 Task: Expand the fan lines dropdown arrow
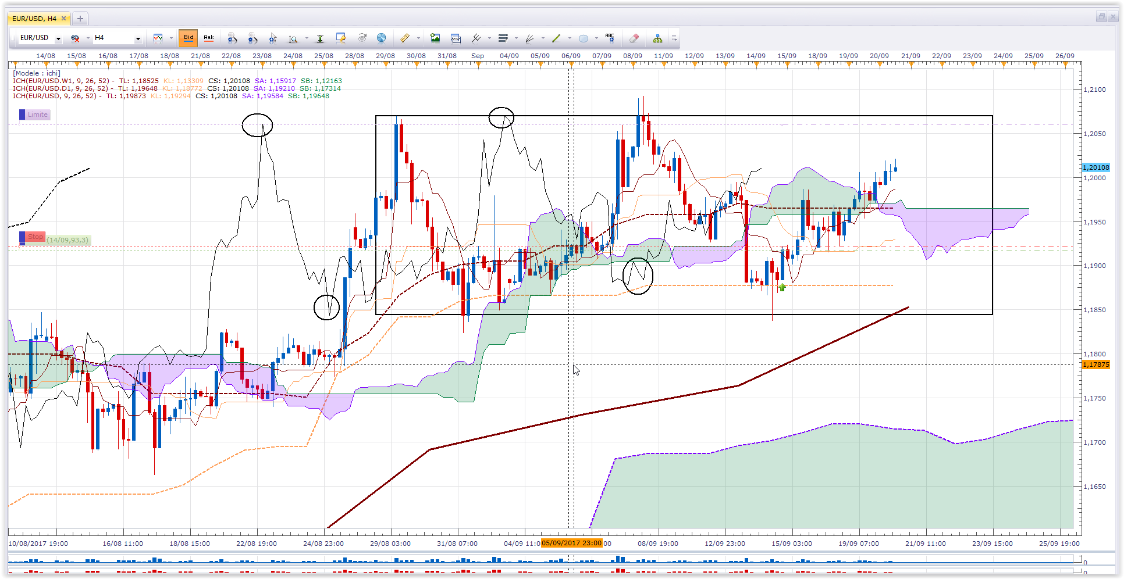(x=543, y=38)
